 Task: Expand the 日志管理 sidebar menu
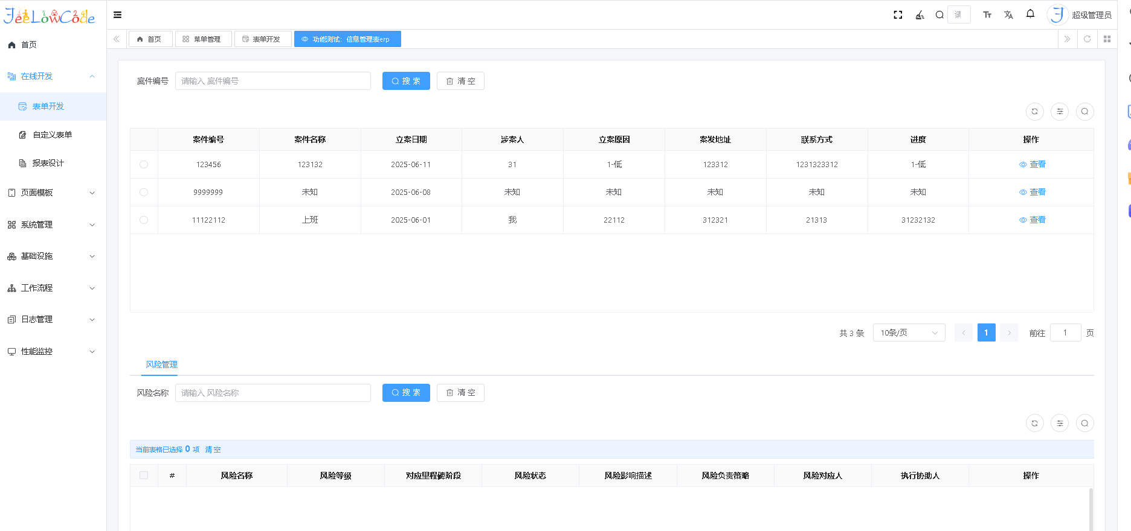pyautogui.click(x=53, y=319)
